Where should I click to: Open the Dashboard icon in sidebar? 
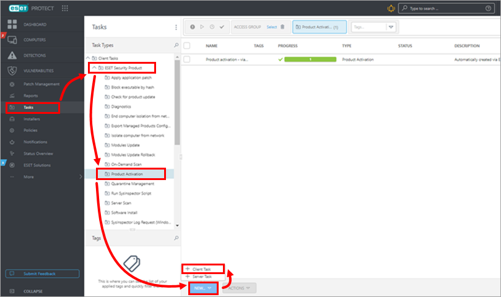12,24
